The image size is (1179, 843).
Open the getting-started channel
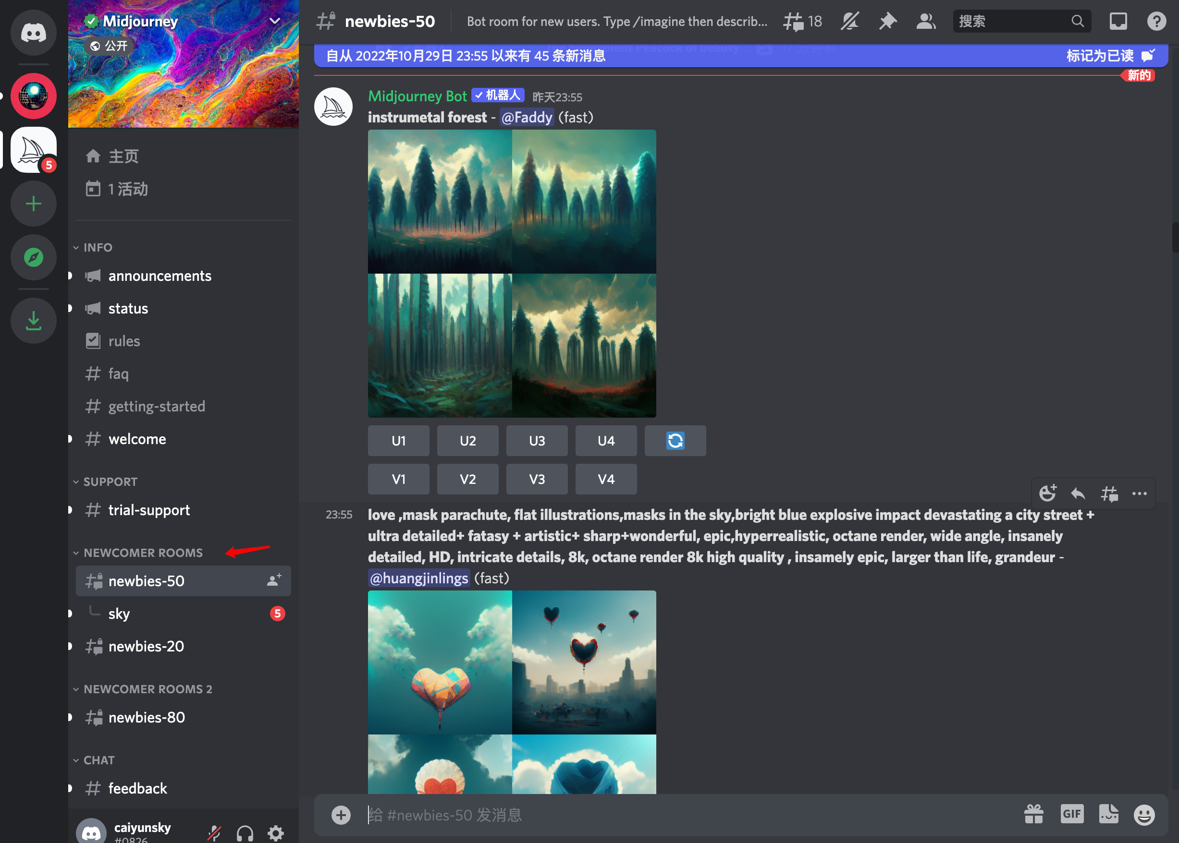point(184,407)
